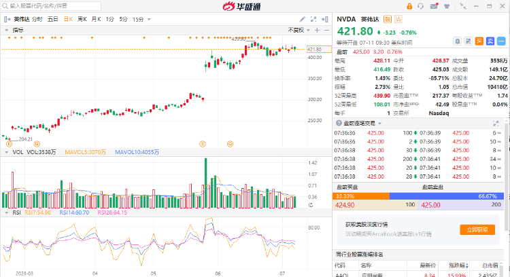Image resolution: width=510 pixels, height=277 pixels.
Task: Click the note icon next to bell
Action: tap(469, 41)
